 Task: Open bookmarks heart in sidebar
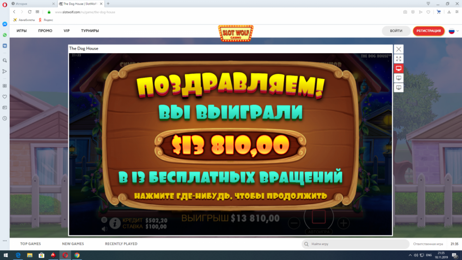[x=5, y=97]
